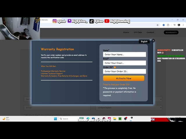Open How to find your Order ID link
Image resolution: width=186 pixels, height=139 pixels.
pos(116,85)
